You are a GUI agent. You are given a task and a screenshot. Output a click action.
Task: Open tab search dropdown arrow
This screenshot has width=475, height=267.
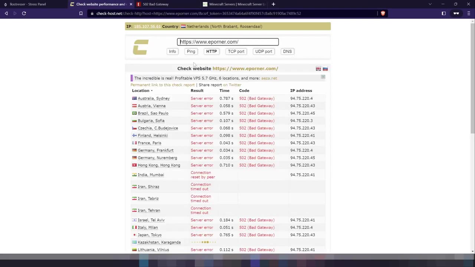point(430,4)
